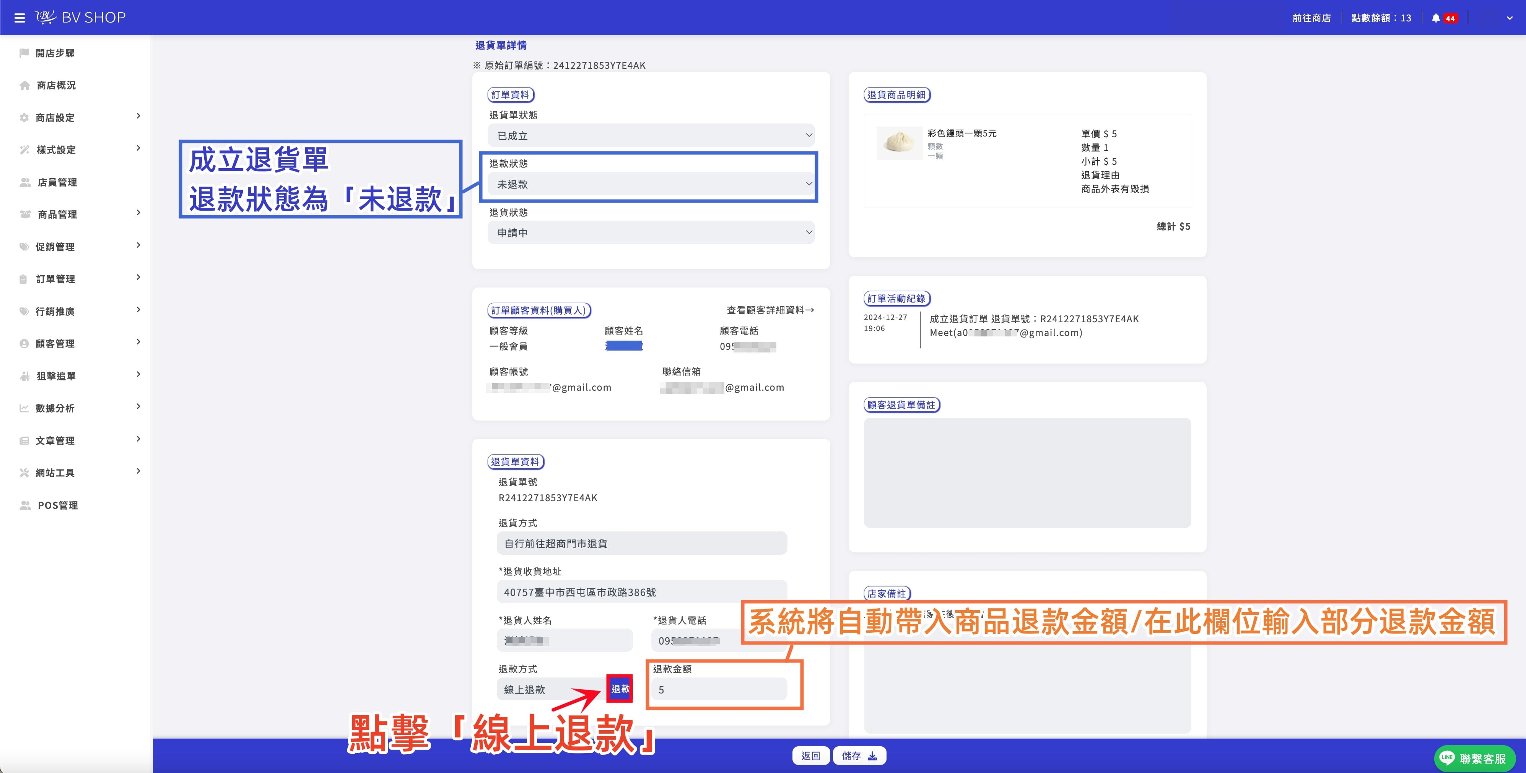Click the tag icon beside 促銷管理
This screenshot has height=773, width=1526.
tap(24, 247)
